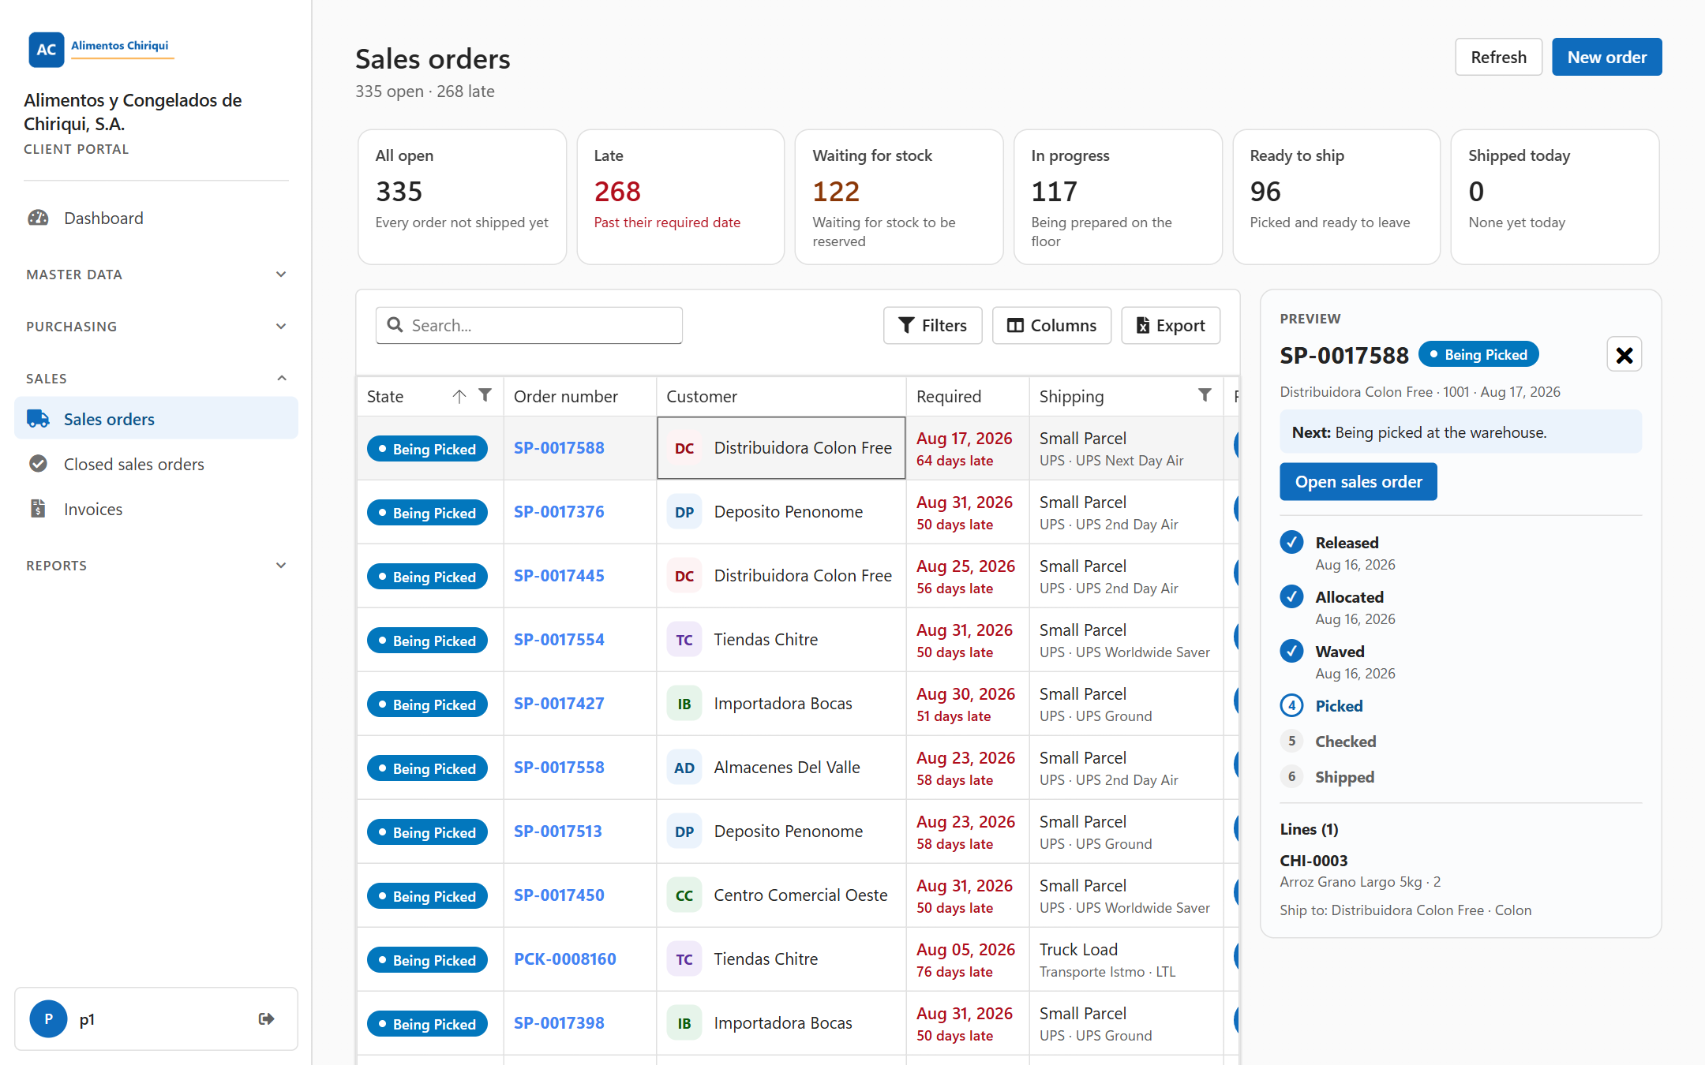Screen dimensions: 1705x1065
Task: Open order link SP-0017376
Action: (x=559, y=511)
